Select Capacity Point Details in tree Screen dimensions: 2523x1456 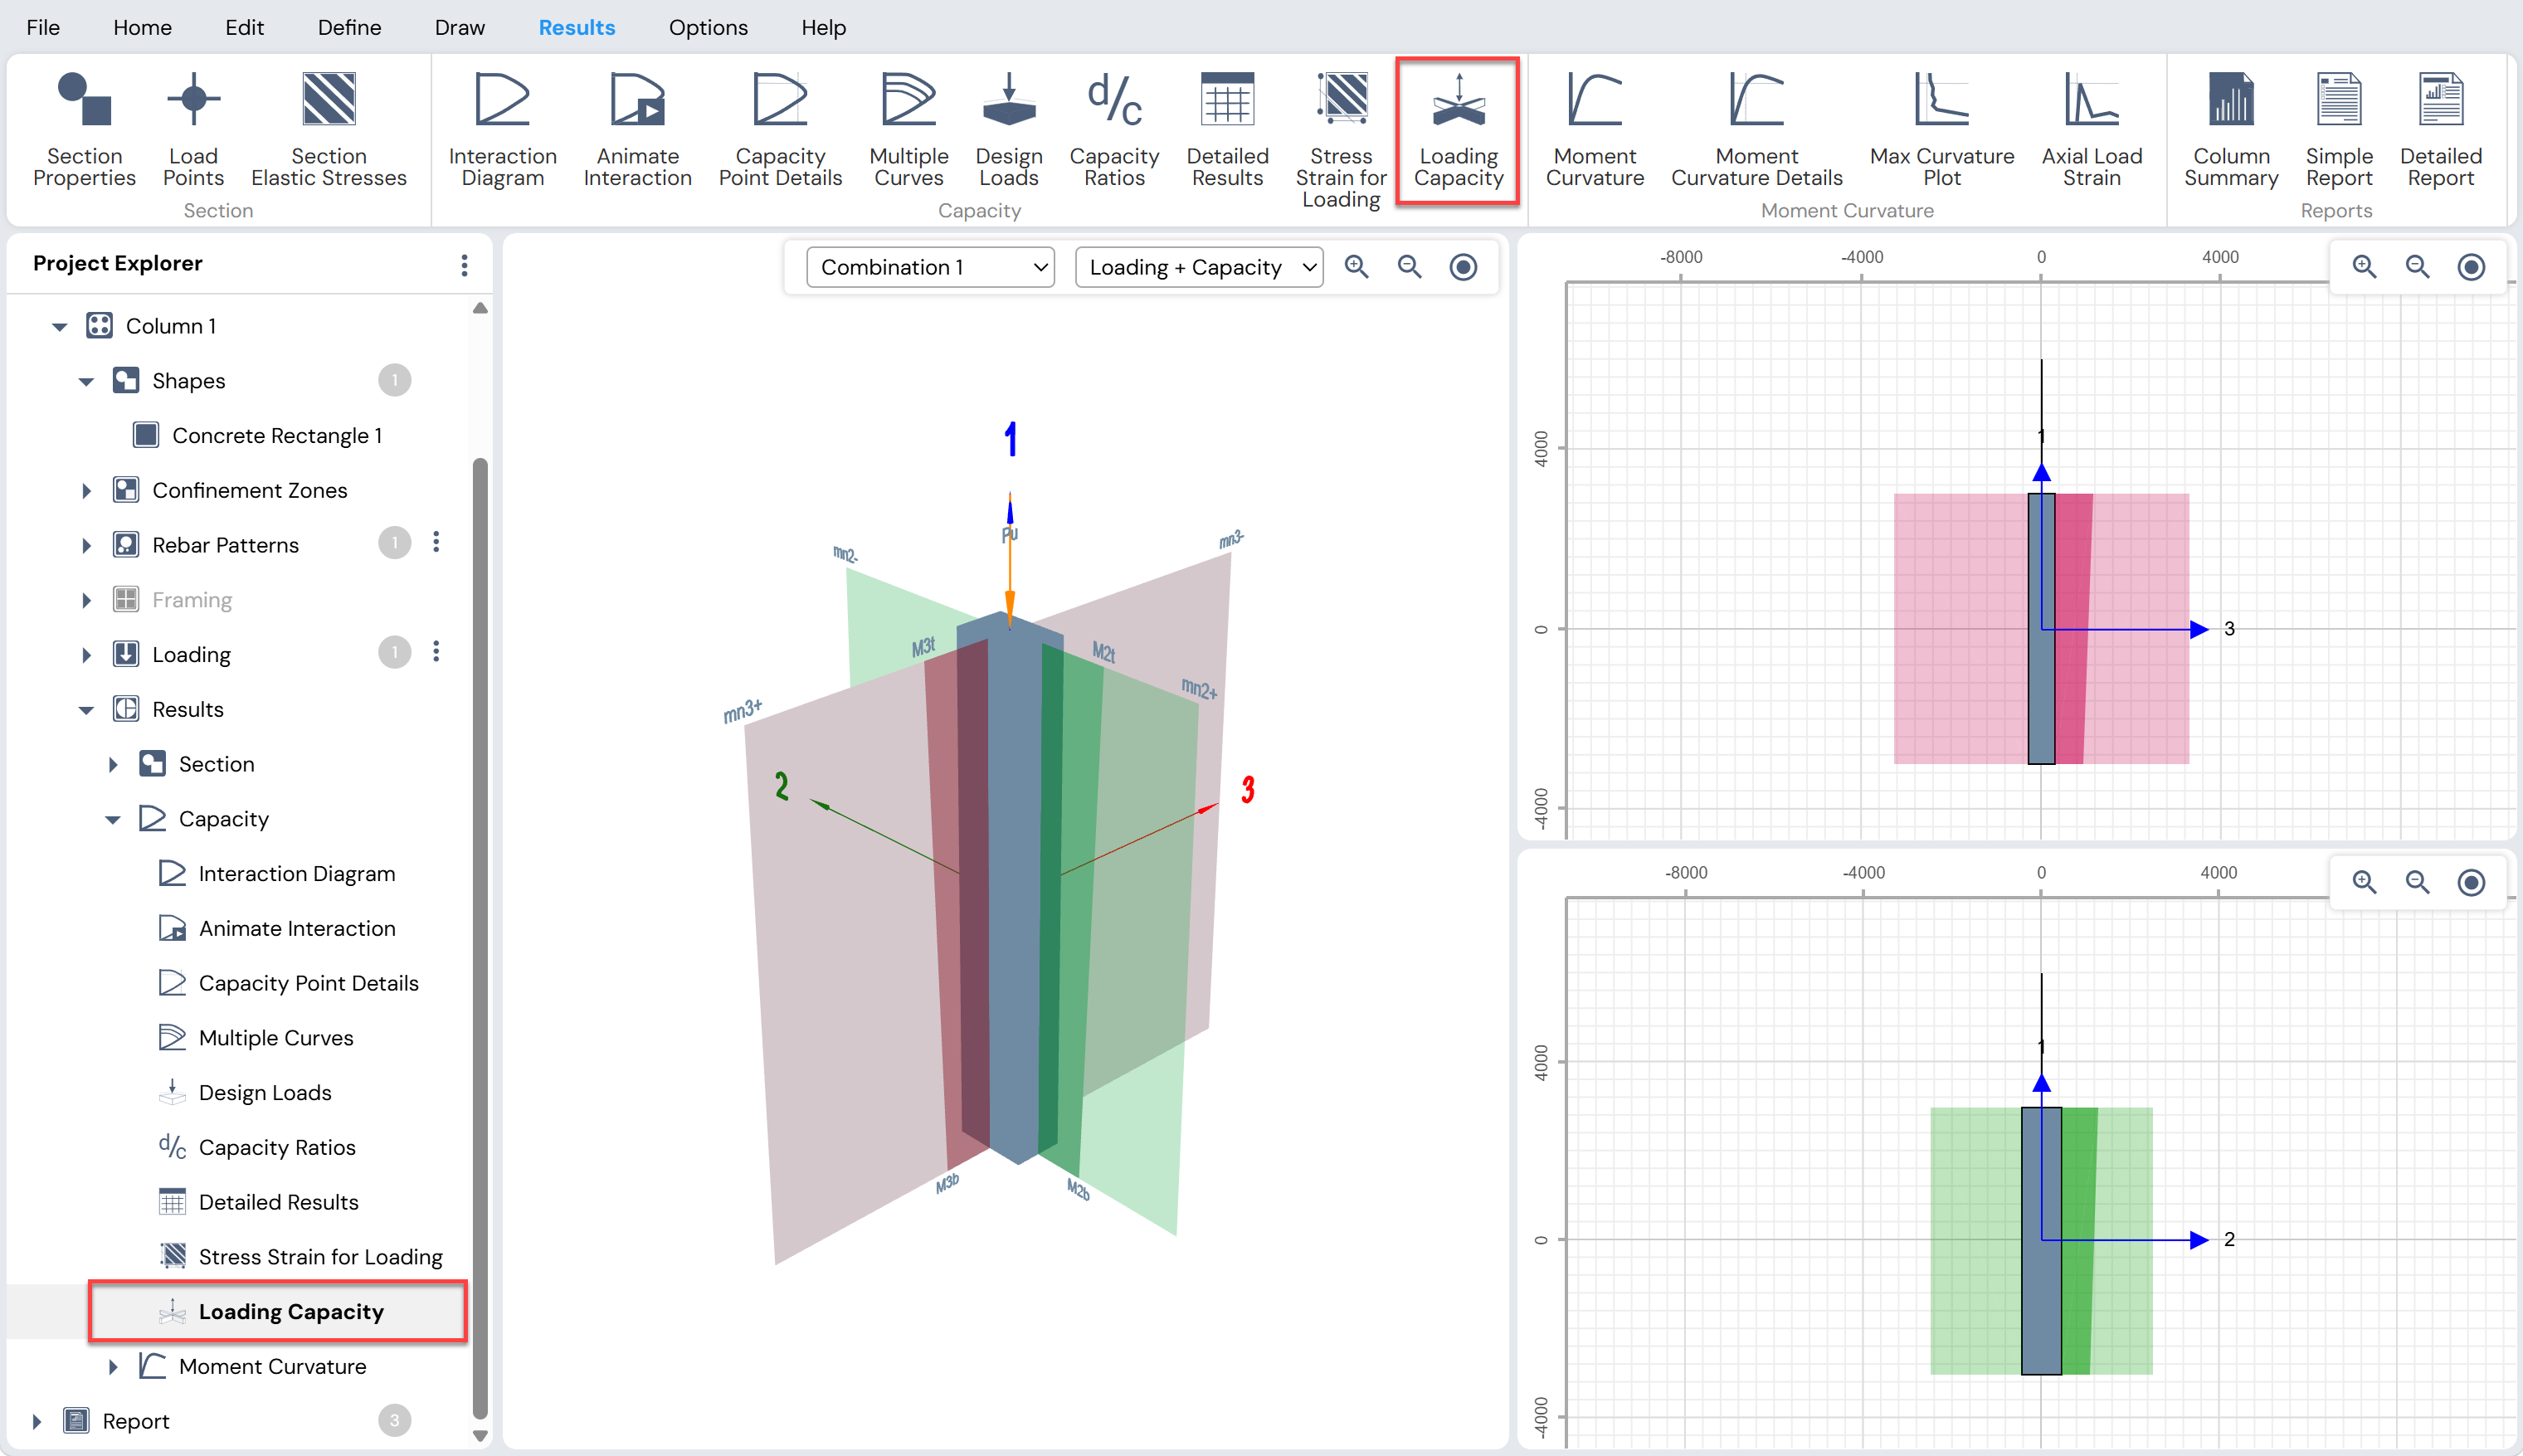pyautogui.click(x=308, y=983)
